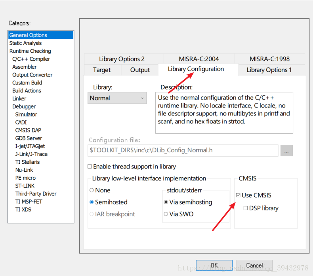Cancel the options dialog
Image resolution: width=313 pixels, height=276 pixels.
pos(254,265)
